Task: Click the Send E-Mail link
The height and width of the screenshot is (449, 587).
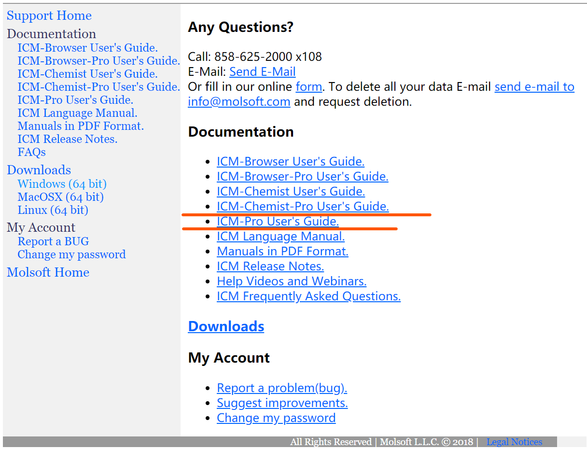Action: click(263, 72)
